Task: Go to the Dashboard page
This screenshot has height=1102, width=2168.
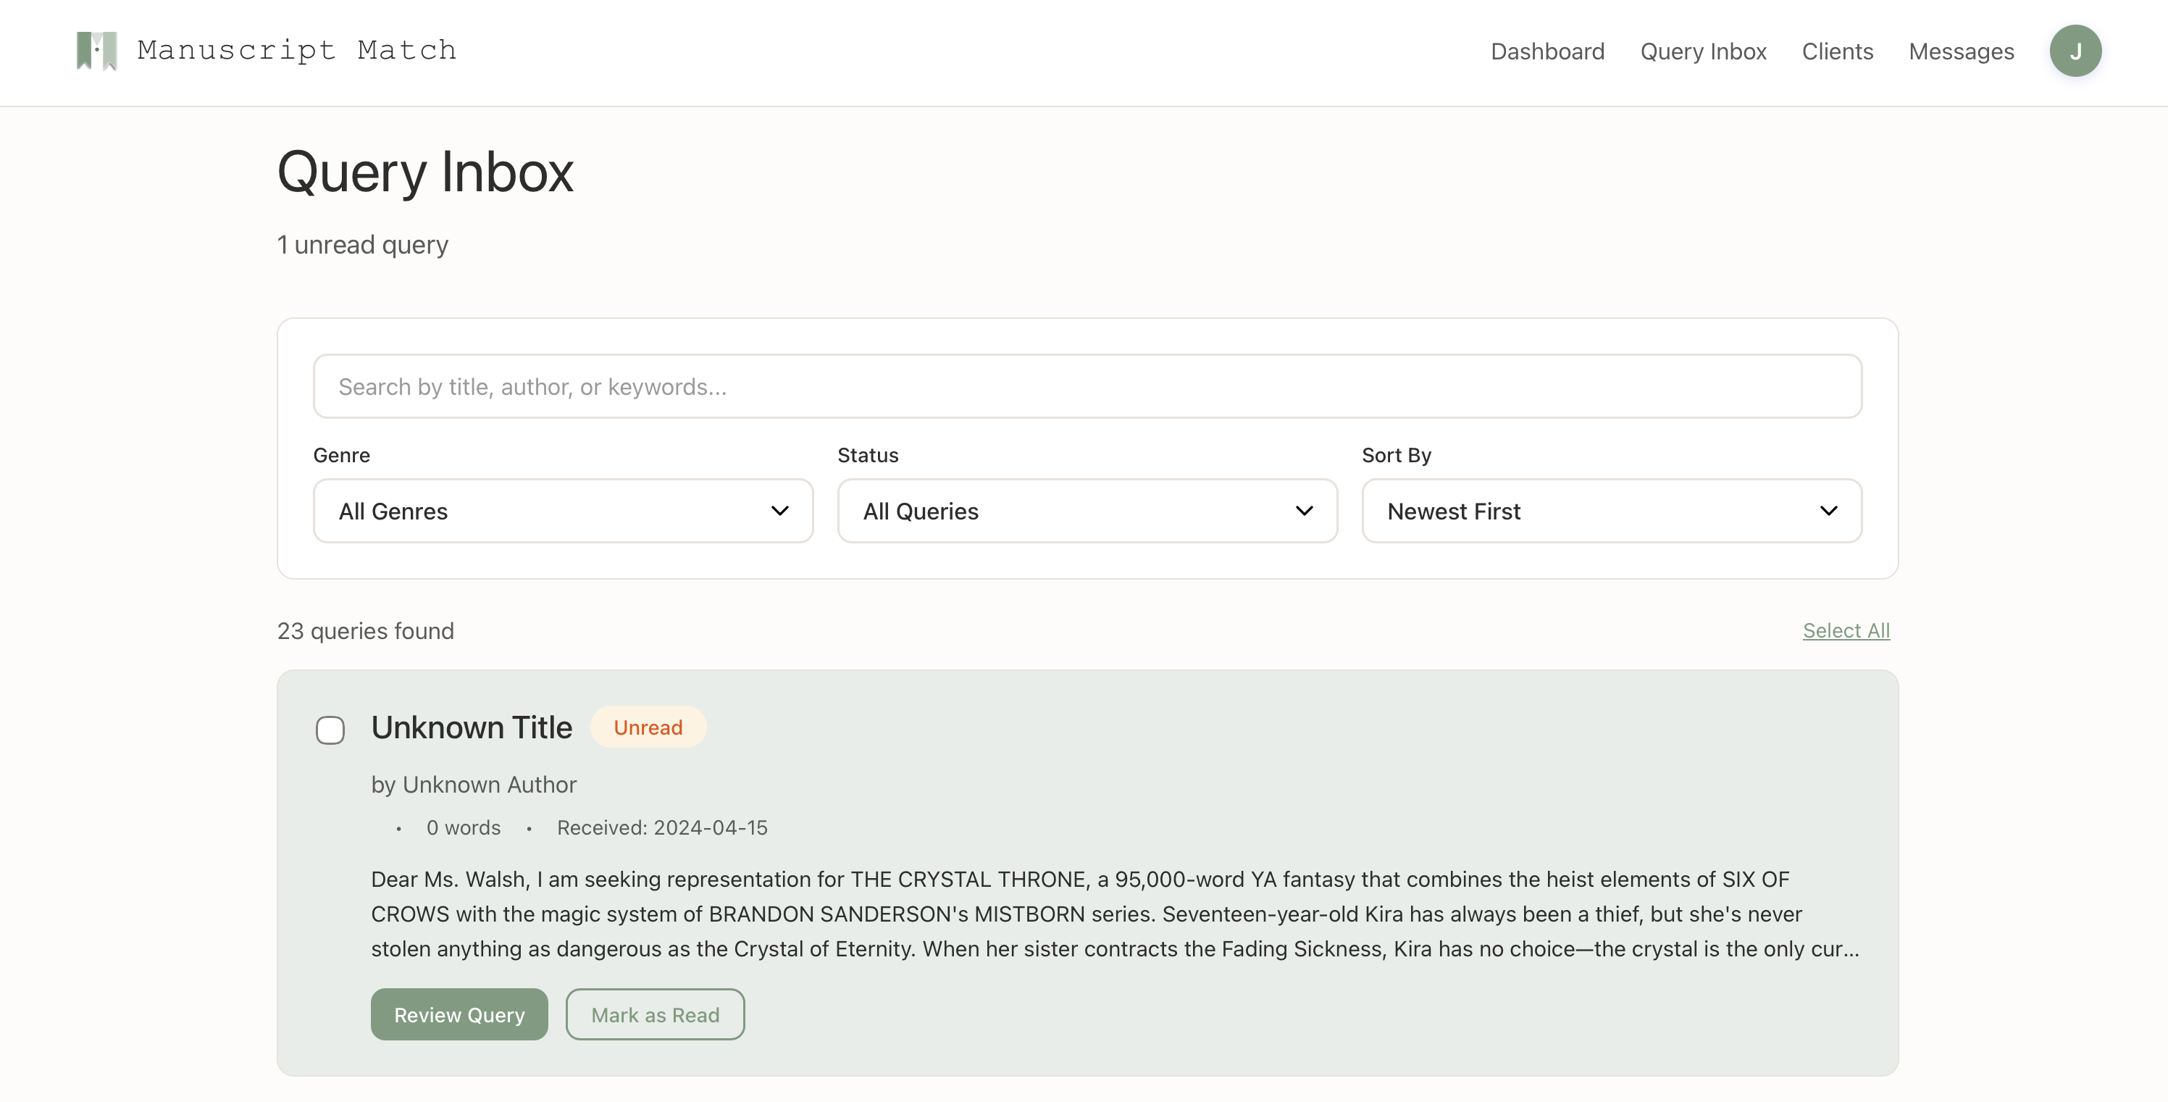Action: click(1547, 51)
